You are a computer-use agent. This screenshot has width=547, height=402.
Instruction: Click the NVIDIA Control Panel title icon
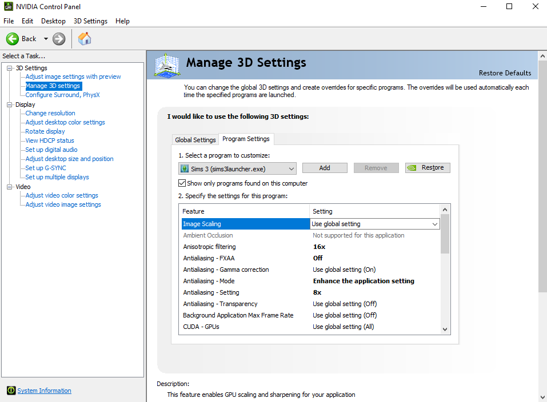coord(8,6)
